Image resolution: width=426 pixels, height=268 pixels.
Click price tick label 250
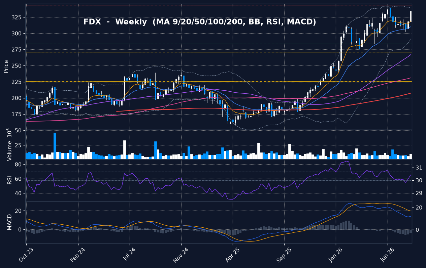pyautogui.click(x=17, y=66)
